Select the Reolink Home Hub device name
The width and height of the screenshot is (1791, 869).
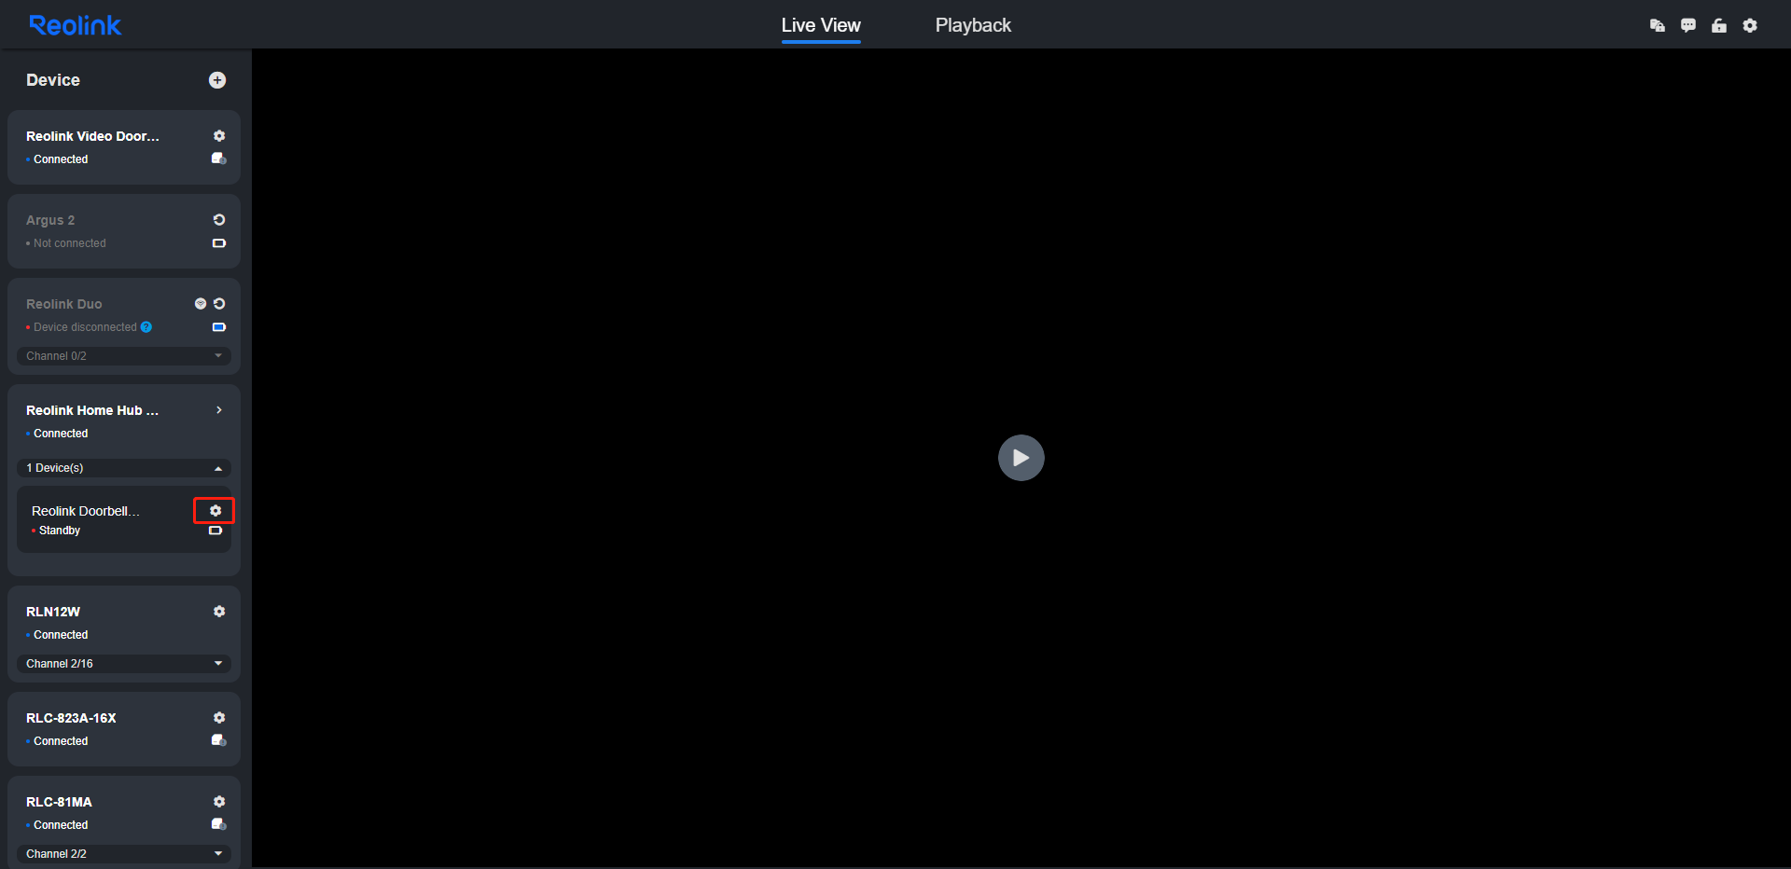(92, 410)
